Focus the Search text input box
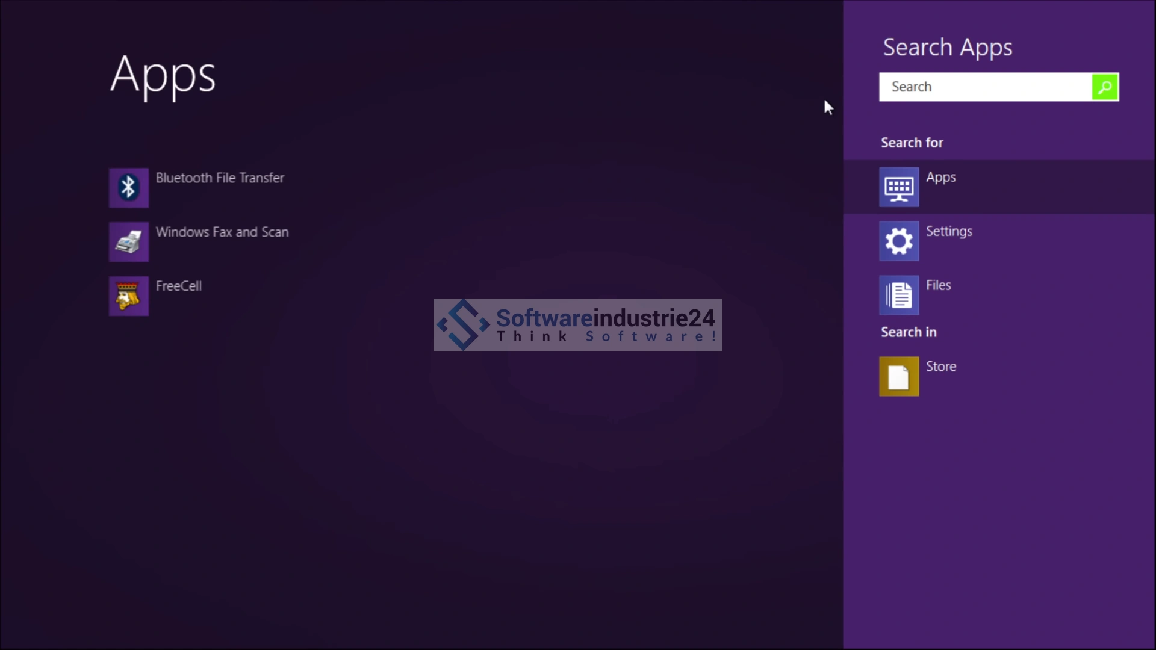Viewport: 1156px width, 650px height. click(985, 87)
